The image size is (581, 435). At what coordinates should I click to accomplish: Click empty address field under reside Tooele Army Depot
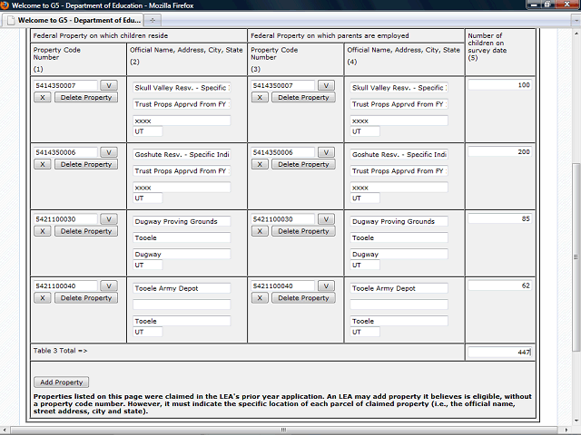coord(182,304)
